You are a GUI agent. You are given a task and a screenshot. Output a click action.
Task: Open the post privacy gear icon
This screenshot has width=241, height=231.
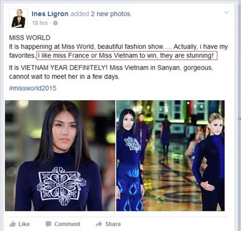click(x=55, y=23)
